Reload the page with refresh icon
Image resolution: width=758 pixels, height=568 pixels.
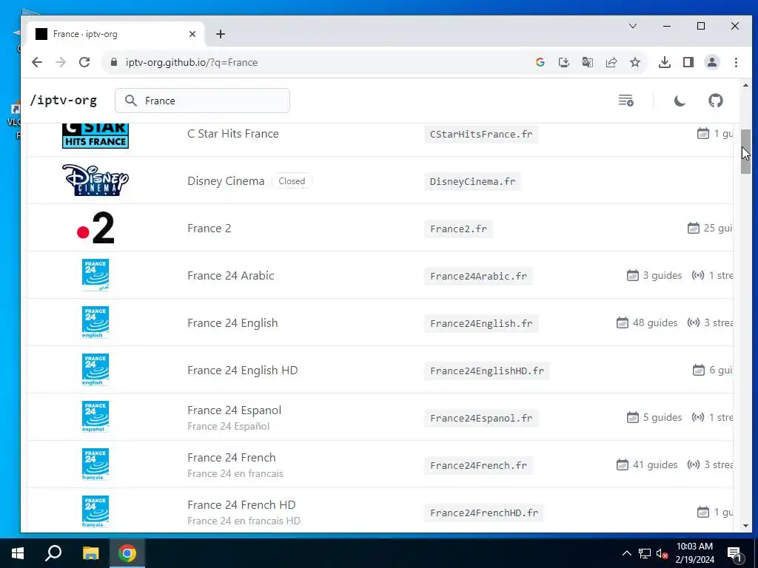point(84,62)
